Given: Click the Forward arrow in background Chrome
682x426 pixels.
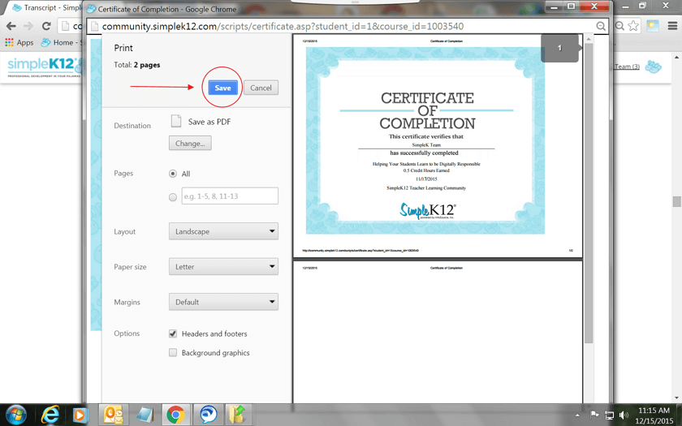Looking at the screenshot, I should (28, 26).
